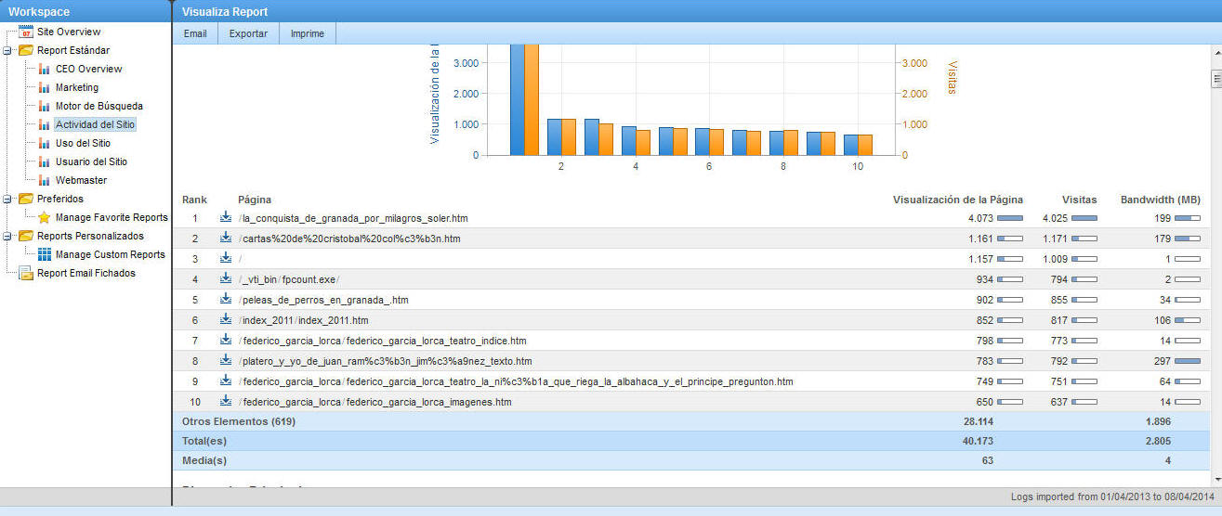The width and height of the screenshot is (1222, 516).
Task: Click download icon for la_conquista_de_granada row
Action: point(226,217)
